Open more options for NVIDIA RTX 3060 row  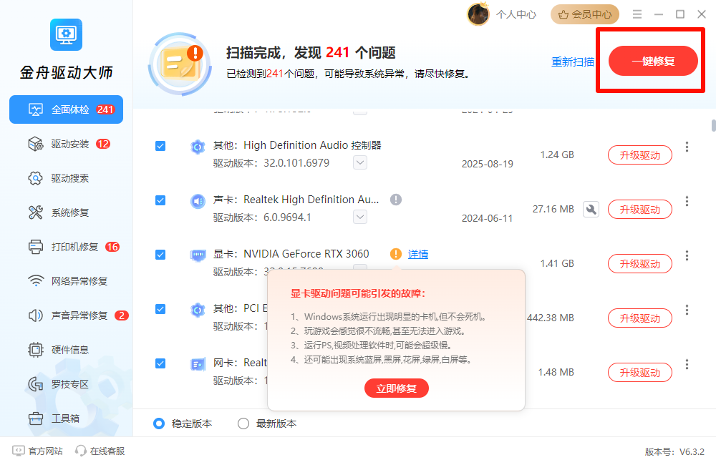coord(687,255)
